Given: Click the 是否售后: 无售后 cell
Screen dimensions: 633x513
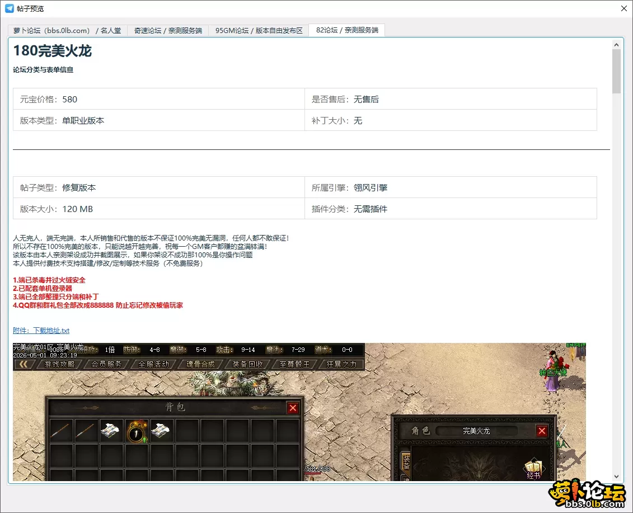Looking at the screenshot, I should [x=451, y=99].
